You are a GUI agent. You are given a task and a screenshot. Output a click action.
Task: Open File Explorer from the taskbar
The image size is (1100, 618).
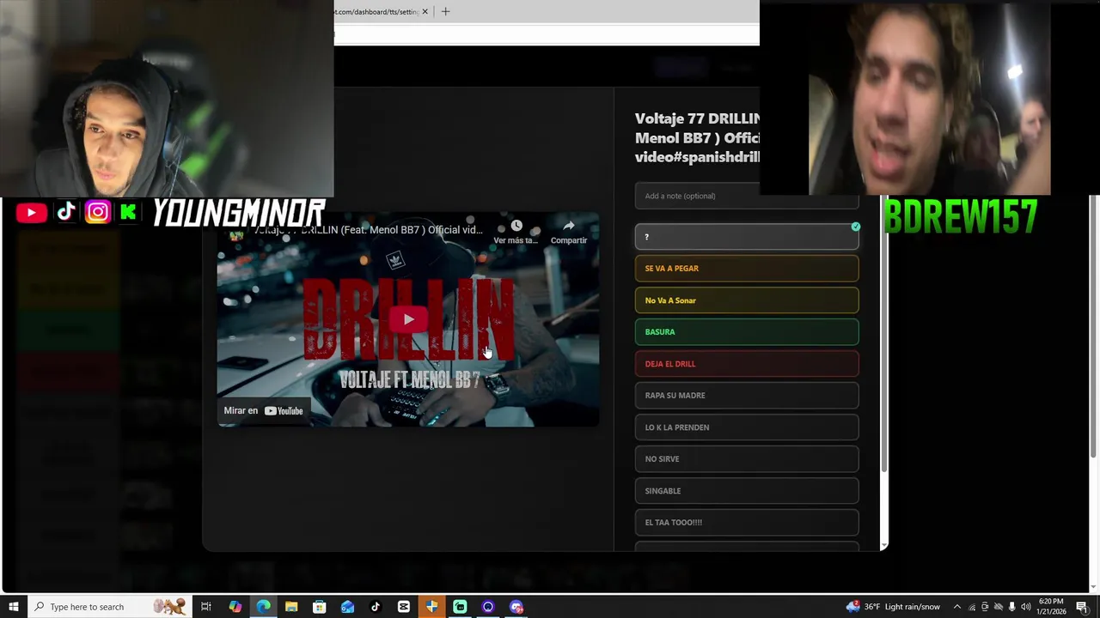[x=291, y=607]
